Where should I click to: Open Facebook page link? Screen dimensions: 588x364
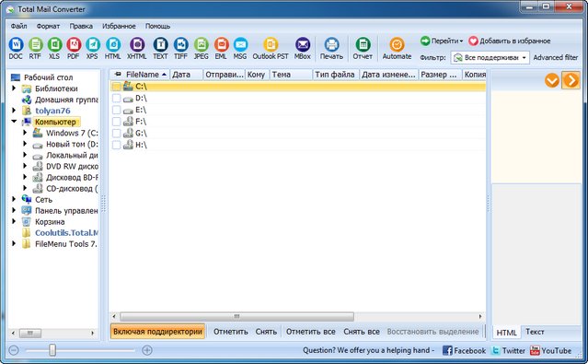pyautogui.click(x=464, y=350)
